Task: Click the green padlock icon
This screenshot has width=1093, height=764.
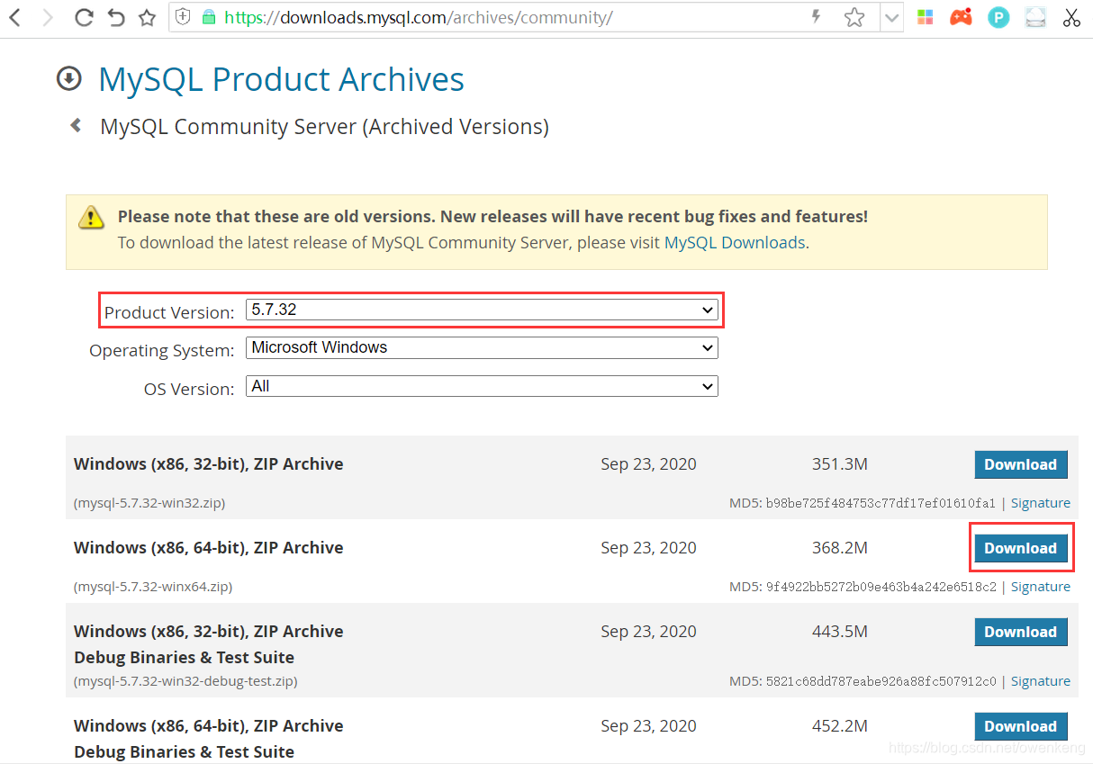Action: 209,16
